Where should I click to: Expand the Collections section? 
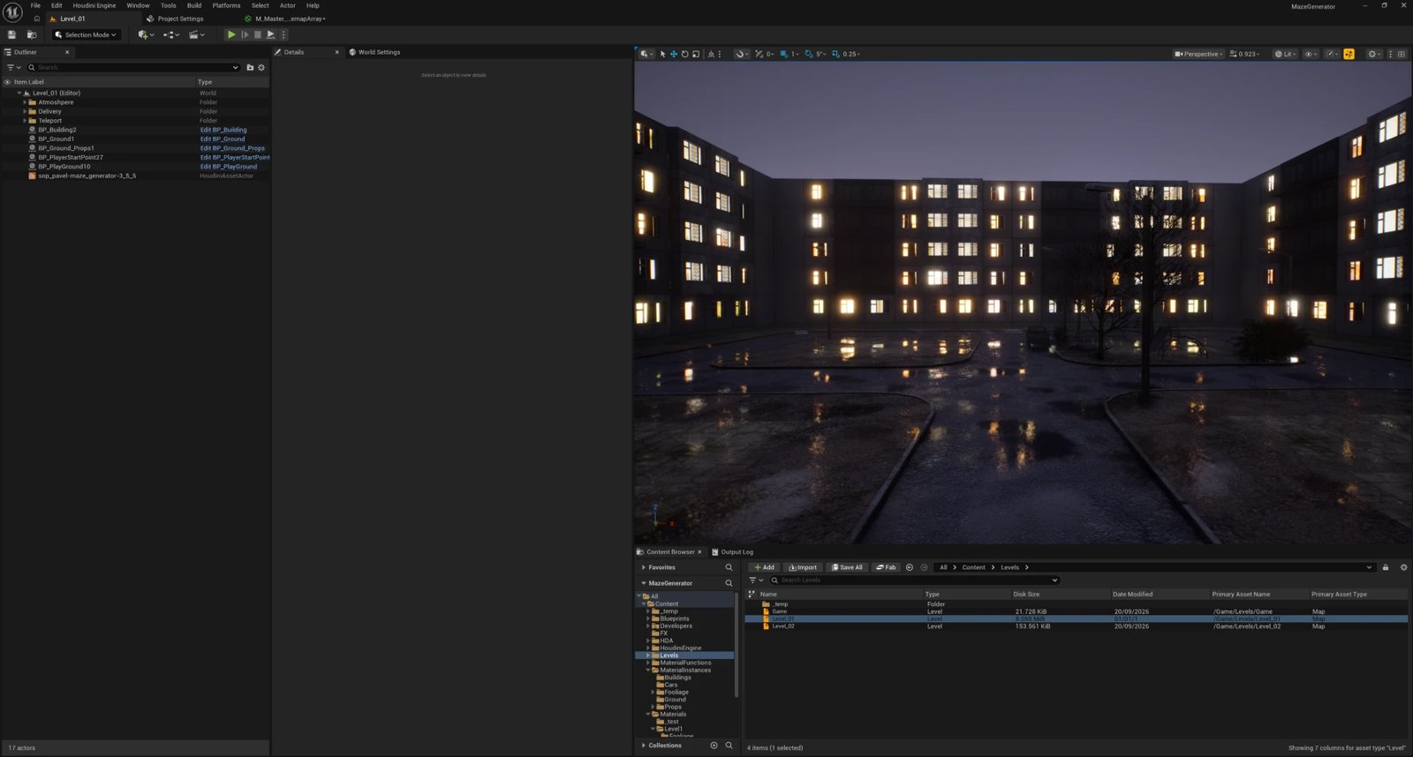pos(643,746)
